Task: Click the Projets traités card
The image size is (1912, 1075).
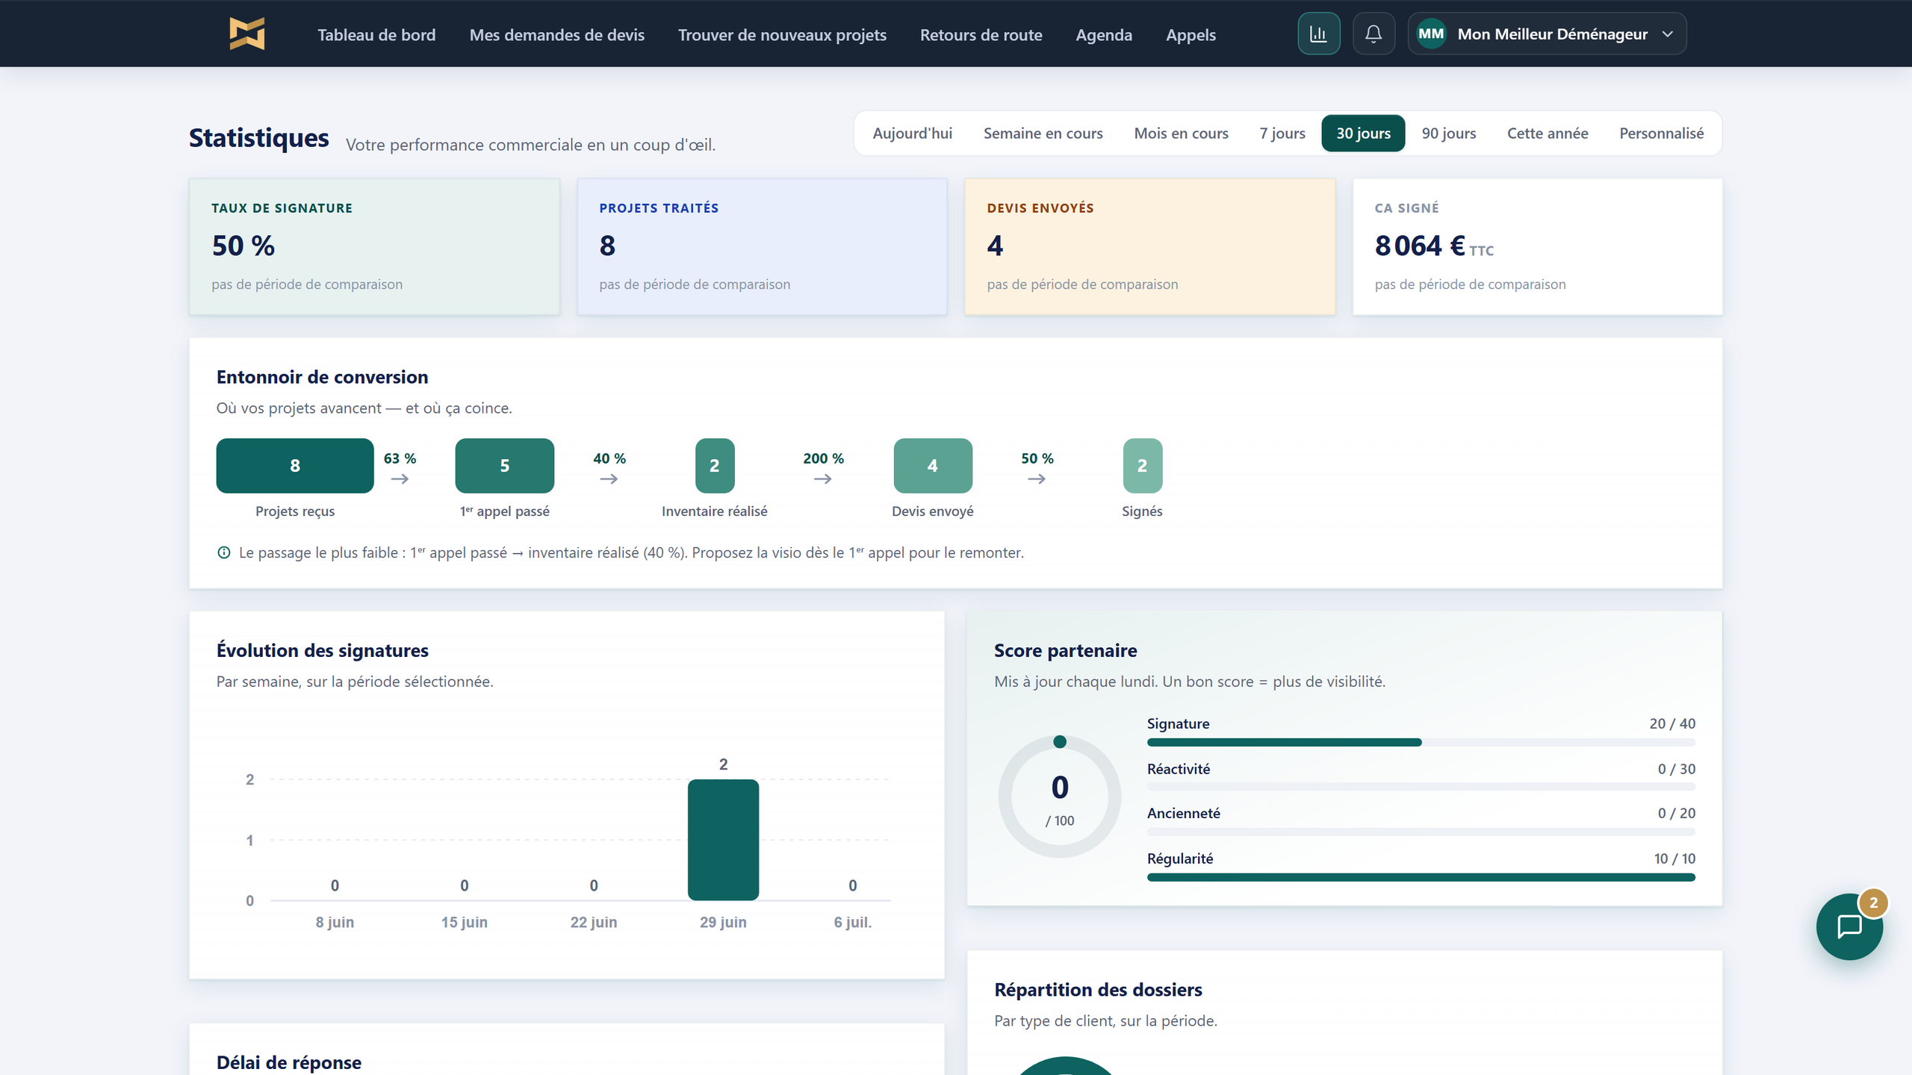Action: point(762,246)
